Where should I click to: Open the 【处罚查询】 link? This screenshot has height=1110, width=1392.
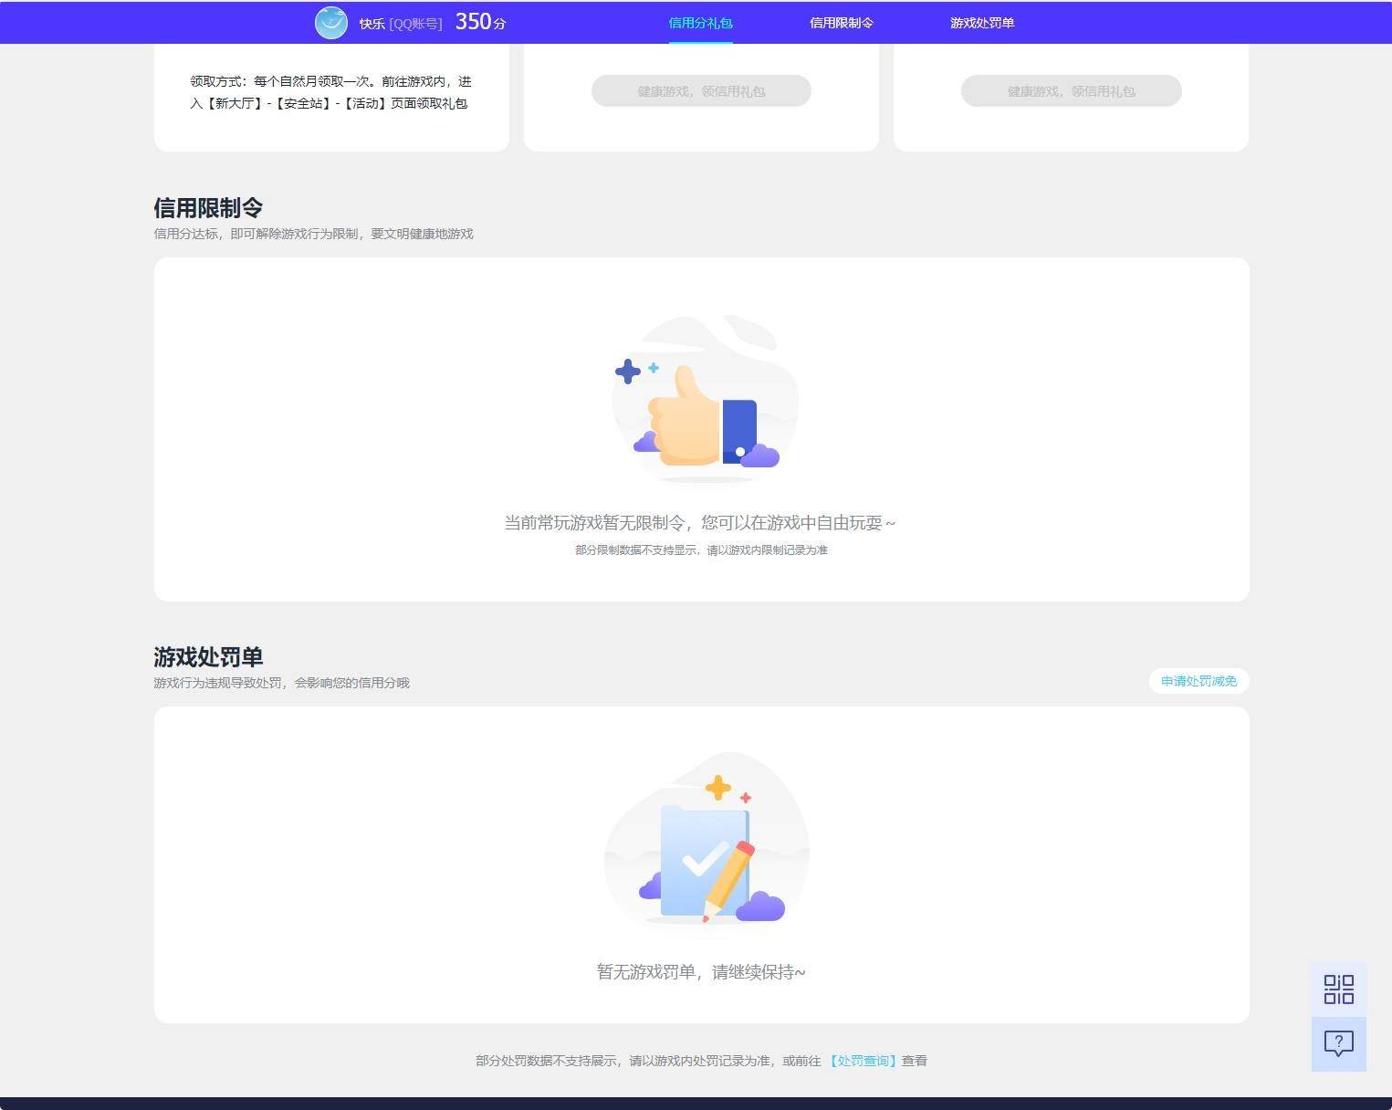tap(863, 1061)
